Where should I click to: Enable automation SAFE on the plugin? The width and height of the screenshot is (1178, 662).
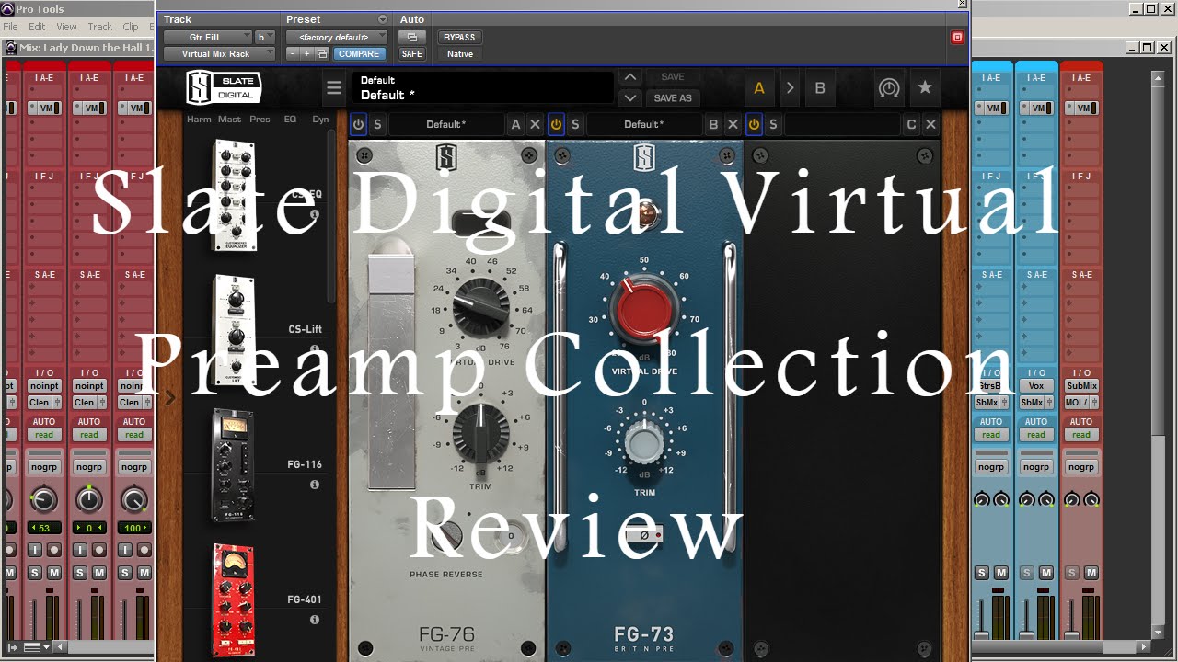(x=411, y=54)
